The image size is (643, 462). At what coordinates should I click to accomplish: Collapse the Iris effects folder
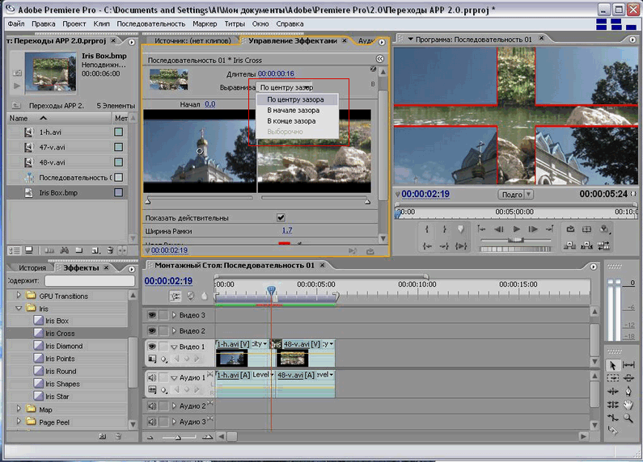tap(19, 308)
